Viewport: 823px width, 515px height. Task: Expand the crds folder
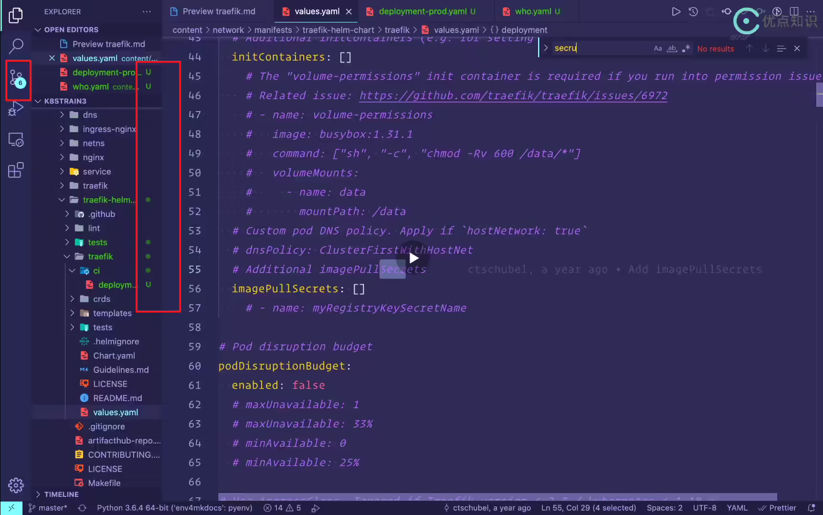pyautogui.click(x=73, y=299)
